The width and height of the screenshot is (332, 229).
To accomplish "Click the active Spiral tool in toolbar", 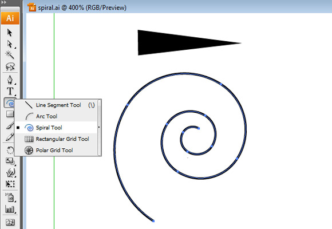I will click(9, 103).
